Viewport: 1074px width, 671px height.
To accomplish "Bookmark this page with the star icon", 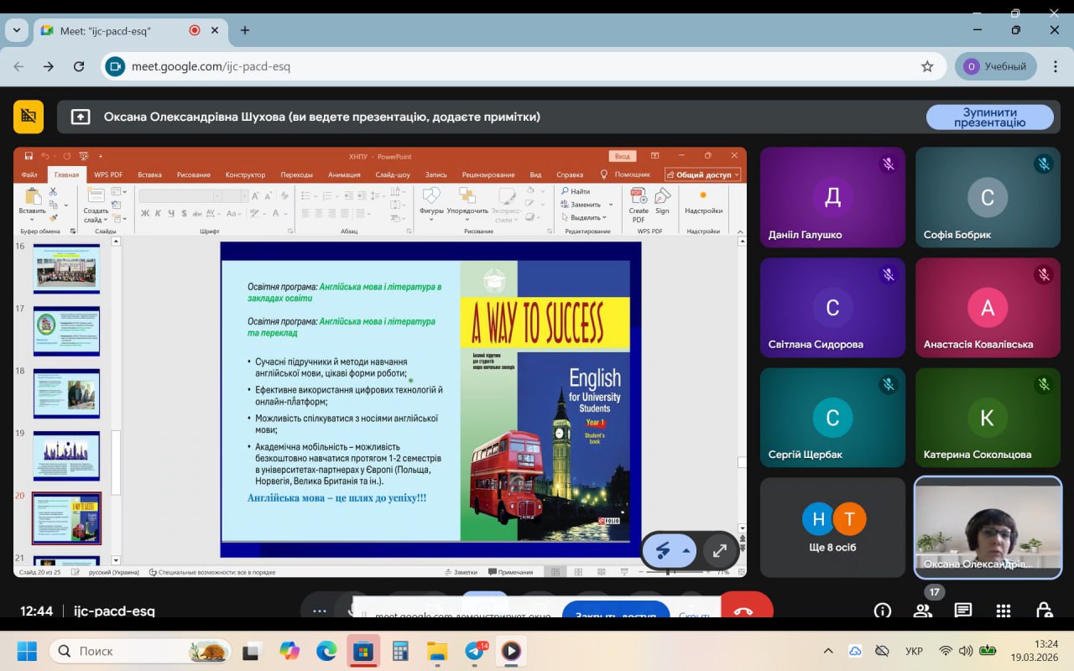I will (927, 66).
